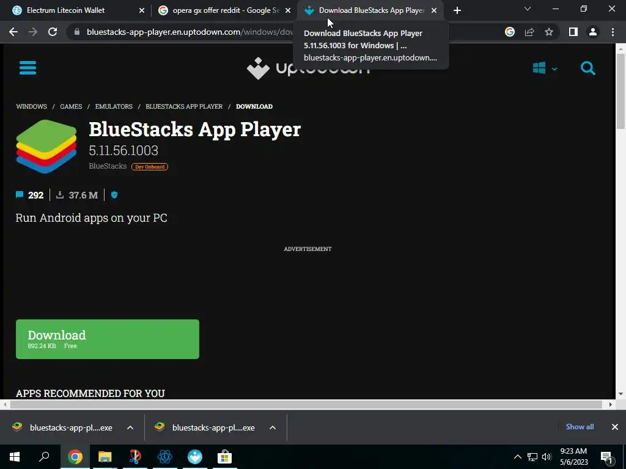626x469 pixels.
Task: Close the downloads shelf
Action: click(615, 427)
